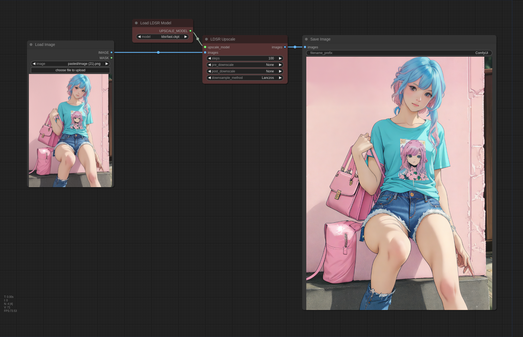The image size is (523, 337).
Task: Click the upscaled output image preview
Action: (399, 183)
